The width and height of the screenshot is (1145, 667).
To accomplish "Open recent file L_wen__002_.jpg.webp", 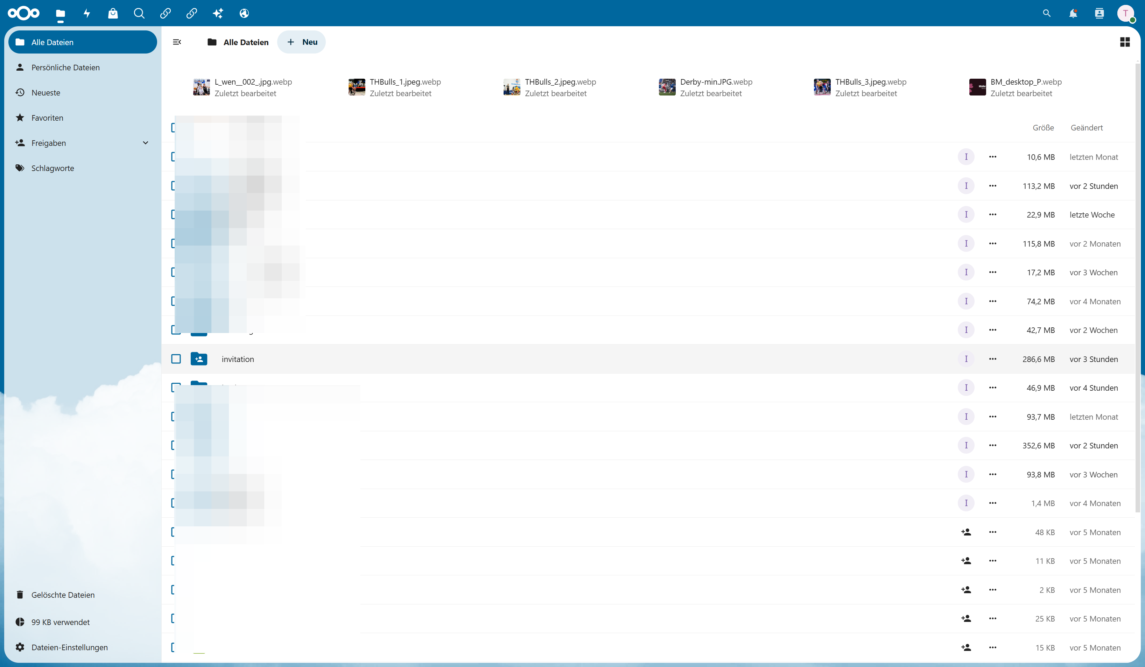I will tap(243, 87).
